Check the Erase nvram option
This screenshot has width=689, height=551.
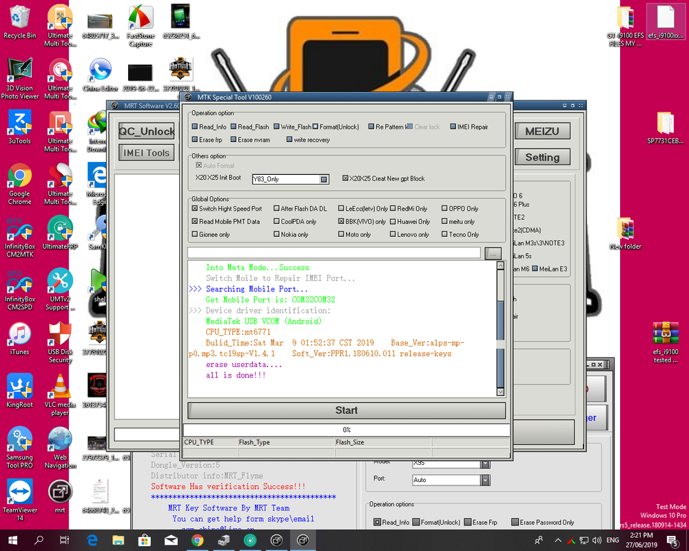pos(234,139)
